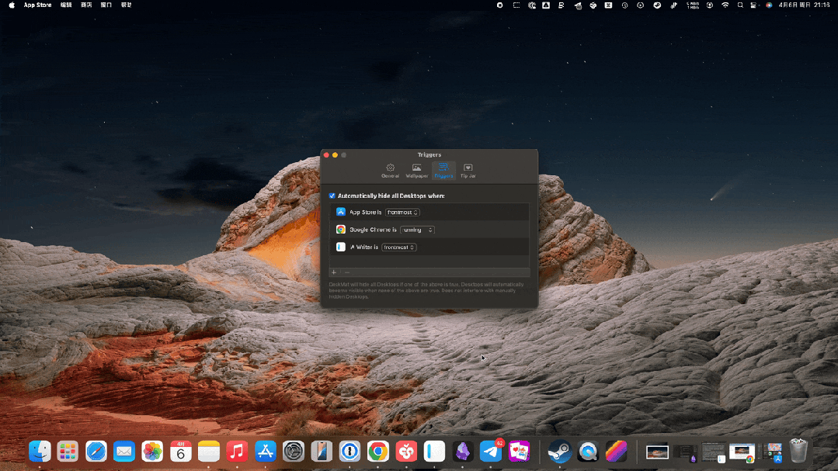Viewport: 838px width, 471px height.
Task: Open the Trash in the Dock
Action: [798, 451]
